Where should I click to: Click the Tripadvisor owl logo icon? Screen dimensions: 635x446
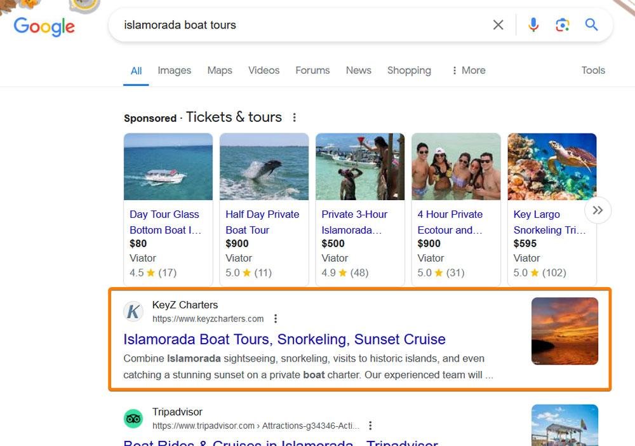point(133,418)
